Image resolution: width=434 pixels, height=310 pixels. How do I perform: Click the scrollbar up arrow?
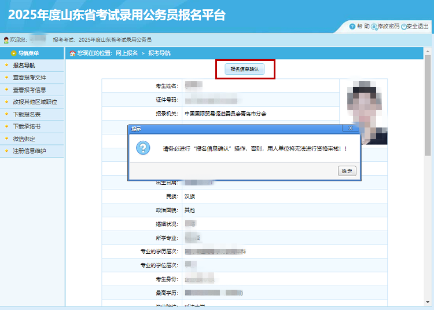tap(428, 52)
